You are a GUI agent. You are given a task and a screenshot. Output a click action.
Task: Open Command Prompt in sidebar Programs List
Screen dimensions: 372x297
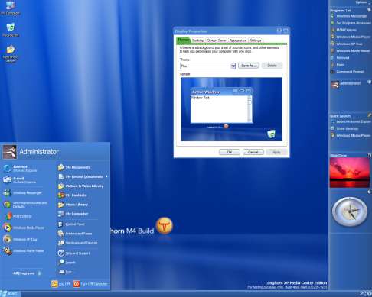(x=348, y=72)
